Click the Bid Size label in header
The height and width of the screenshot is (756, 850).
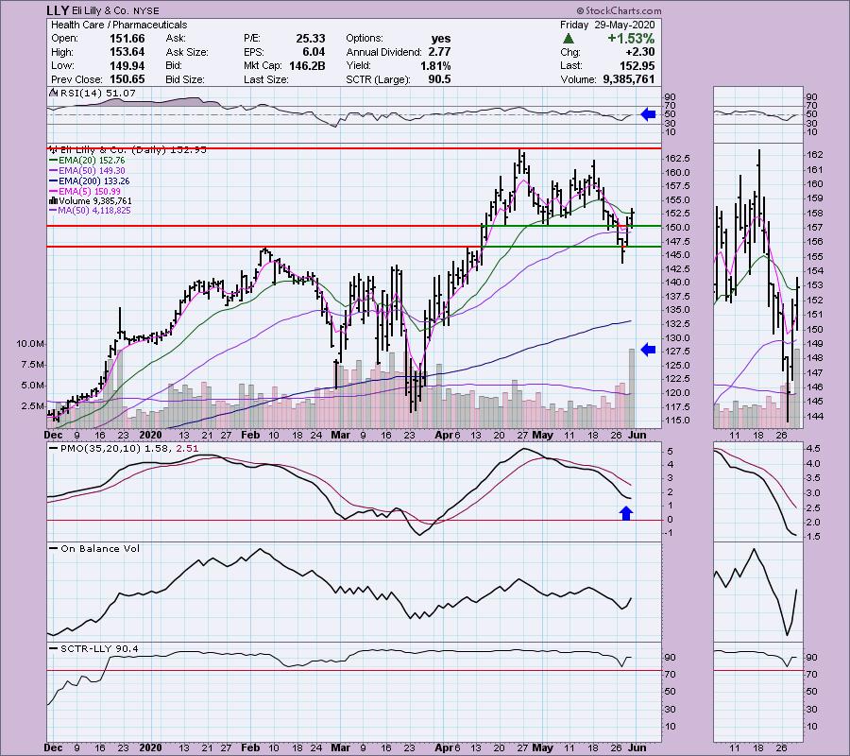coord(185,79)
